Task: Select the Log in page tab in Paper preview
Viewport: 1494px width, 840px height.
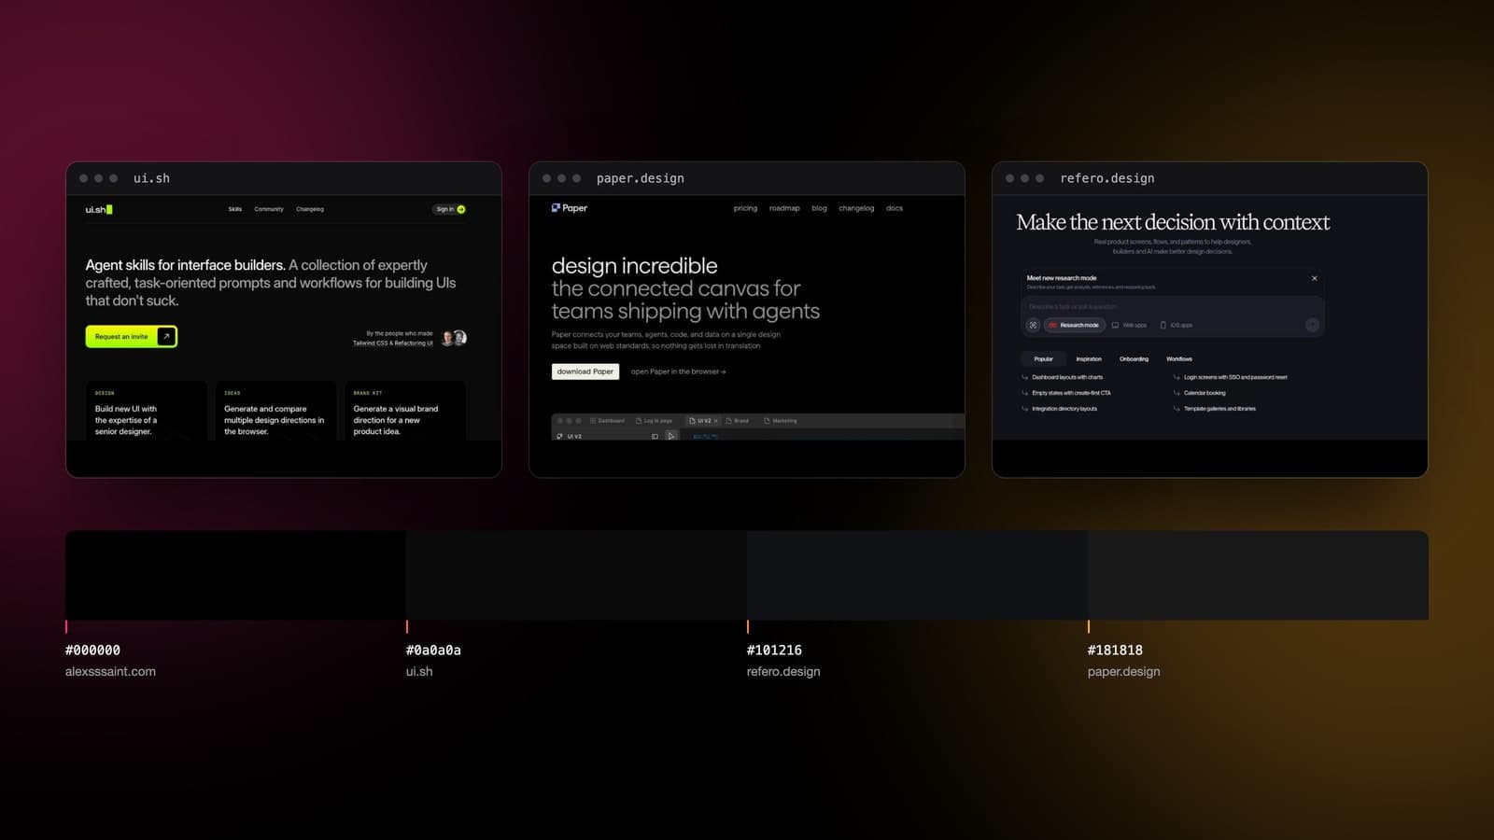Action: click(654, 421)
